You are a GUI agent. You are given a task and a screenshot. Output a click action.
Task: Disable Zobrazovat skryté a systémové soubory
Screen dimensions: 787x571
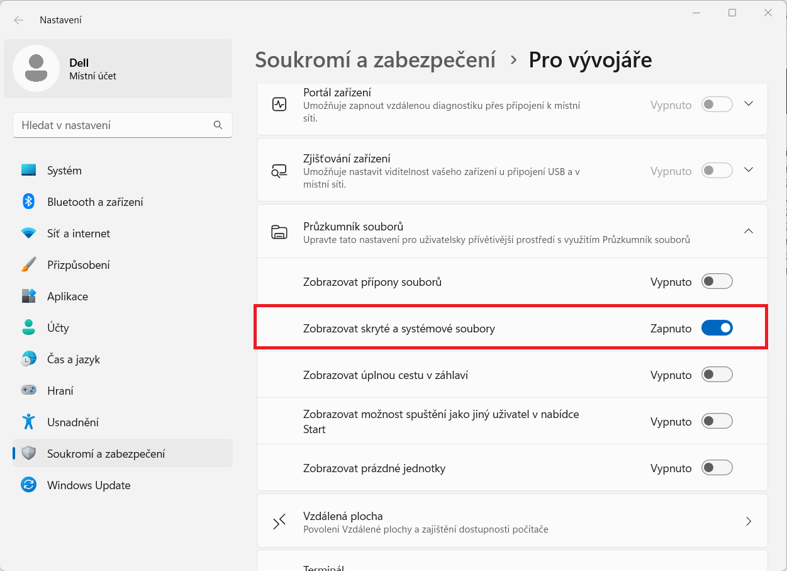coord(717,327)
